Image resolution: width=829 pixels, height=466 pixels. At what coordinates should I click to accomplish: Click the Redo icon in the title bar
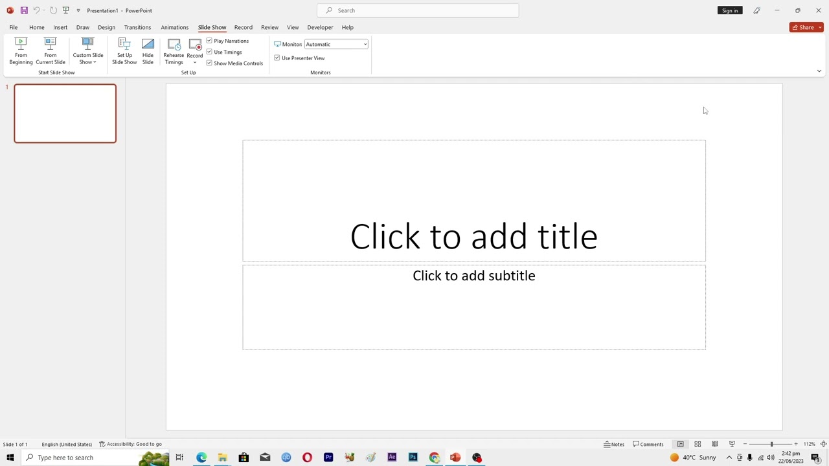(53, 10)
